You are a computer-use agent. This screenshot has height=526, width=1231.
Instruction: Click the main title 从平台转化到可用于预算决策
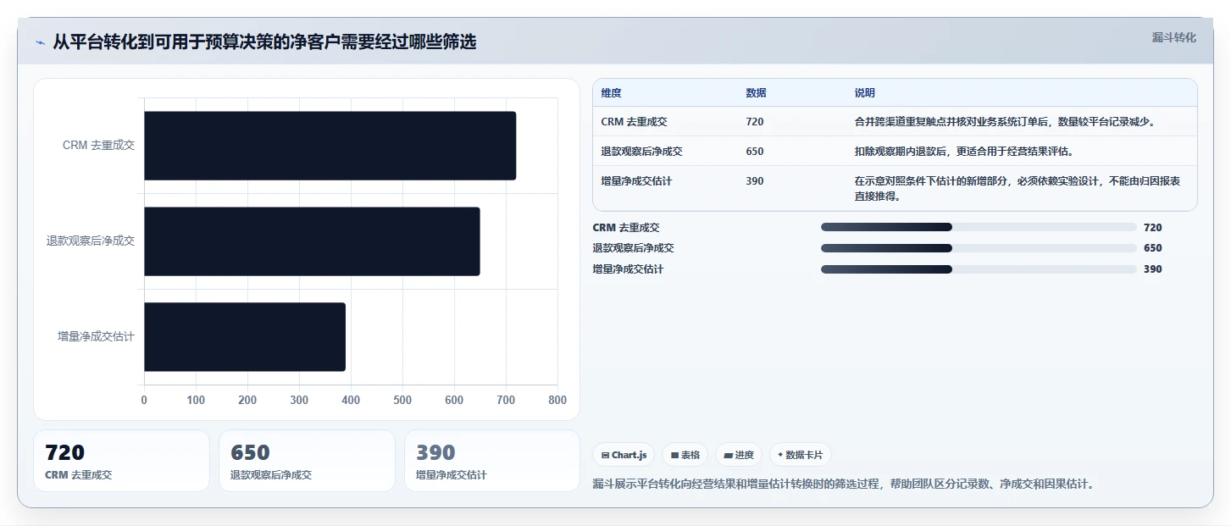pyautogui.click(x=264, y=42)
